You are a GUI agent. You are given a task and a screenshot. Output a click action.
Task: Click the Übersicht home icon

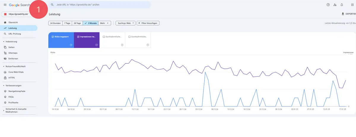5,22
